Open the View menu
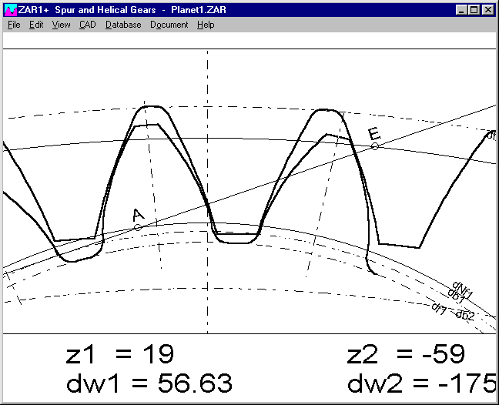The width and height of the screenshot is (499, 405). click(x=61, y=25)
